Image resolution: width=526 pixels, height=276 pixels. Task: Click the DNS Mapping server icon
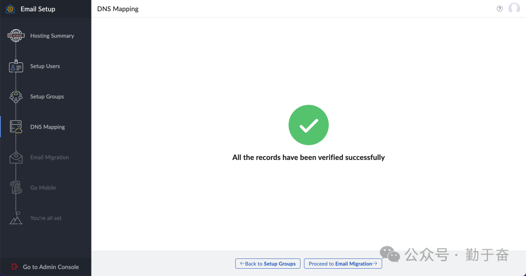point(16,127)
